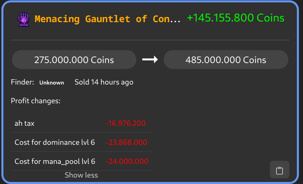Click the Sold 14 hours ago timestamp

click(x=104, y=82)
